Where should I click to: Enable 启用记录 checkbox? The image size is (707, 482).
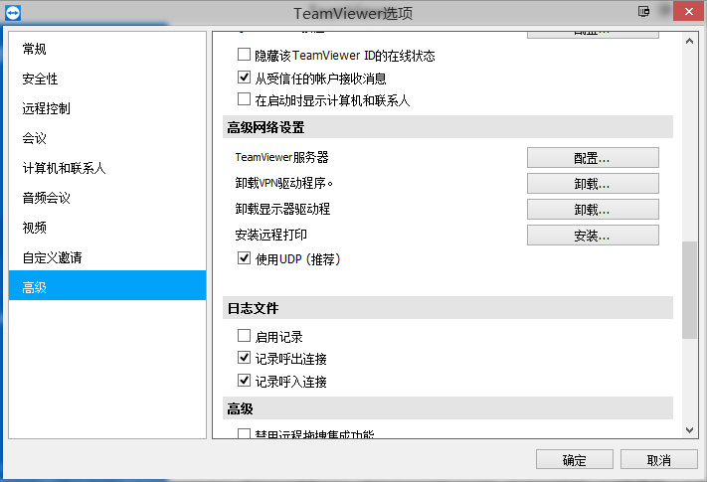tap(244, 336)
